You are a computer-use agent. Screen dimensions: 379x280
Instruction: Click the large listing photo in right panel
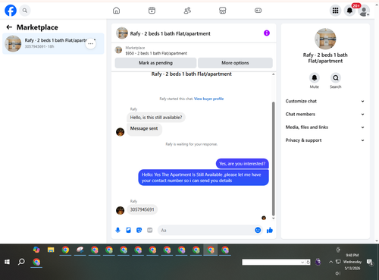pyautogui.click(x=325, y=39)
